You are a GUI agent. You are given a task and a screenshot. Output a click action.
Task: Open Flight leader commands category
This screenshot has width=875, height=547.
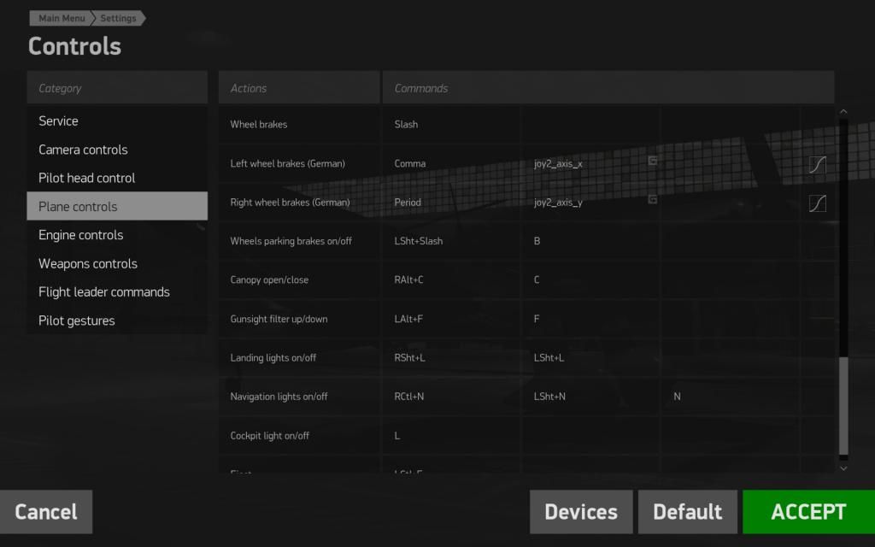[x=103, y=291]
